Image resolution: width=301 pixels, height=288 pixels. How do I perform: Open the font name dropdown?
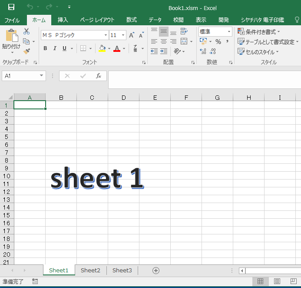pos(106,35)
